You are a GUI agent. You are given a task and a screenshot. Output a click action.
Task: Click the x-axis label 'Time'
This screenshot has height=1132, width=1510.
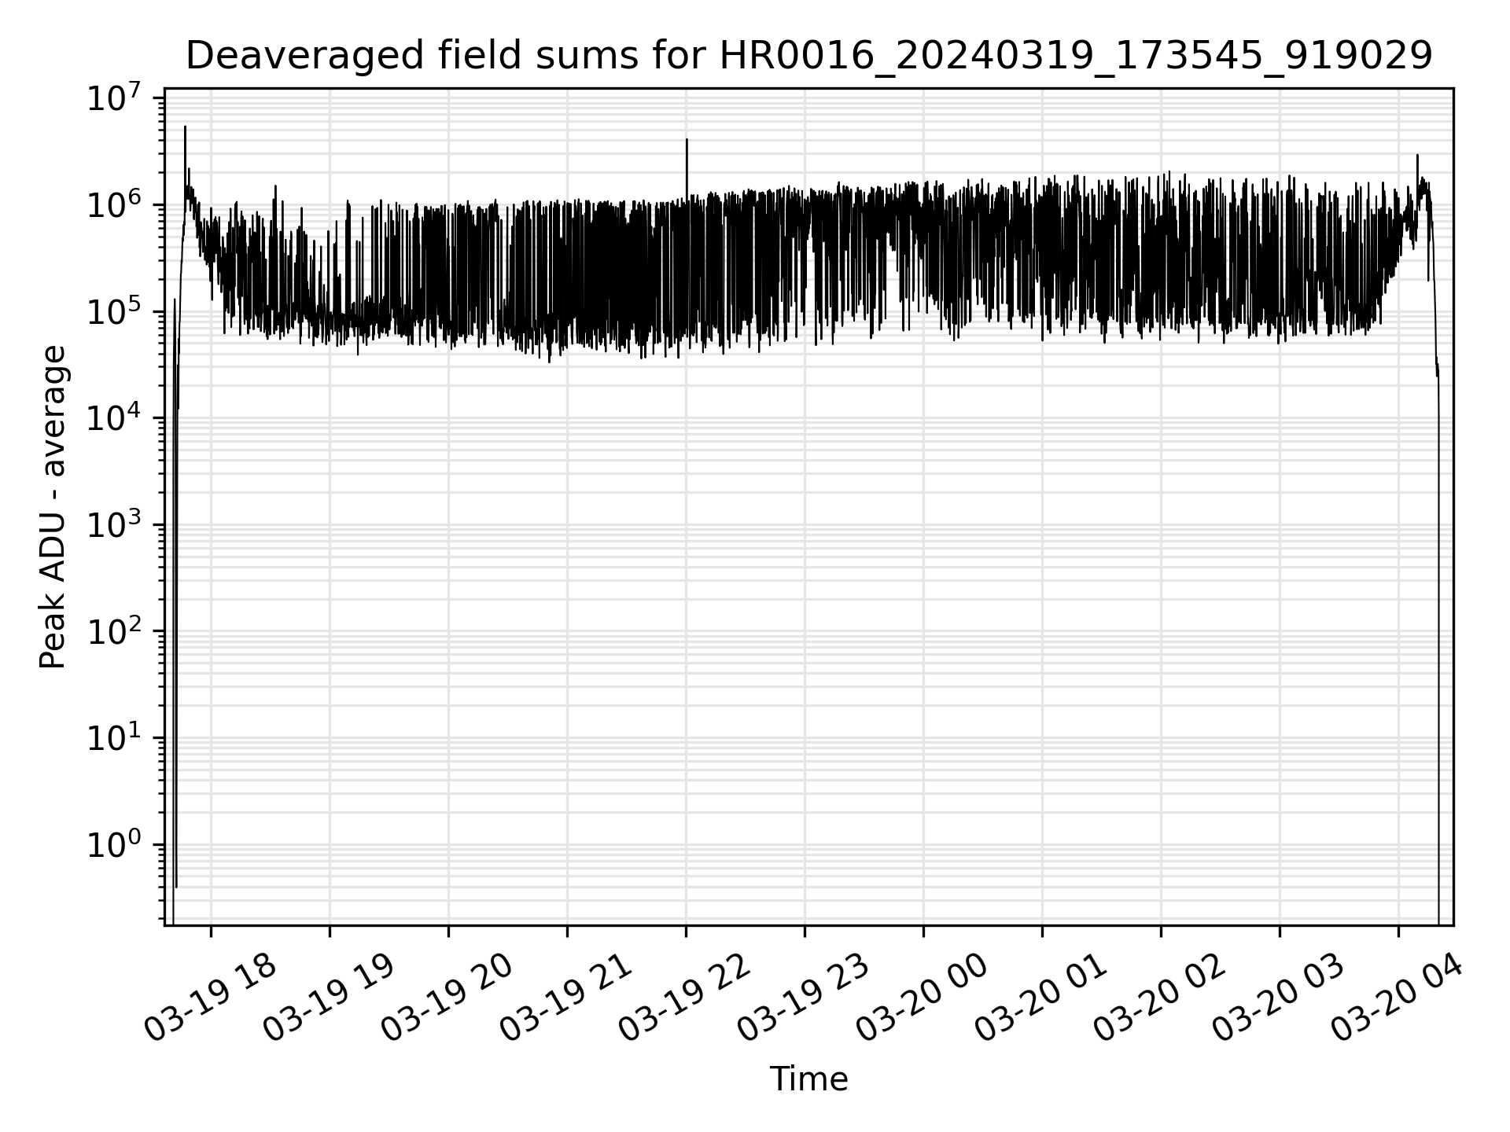click(x=808, y=1079)
